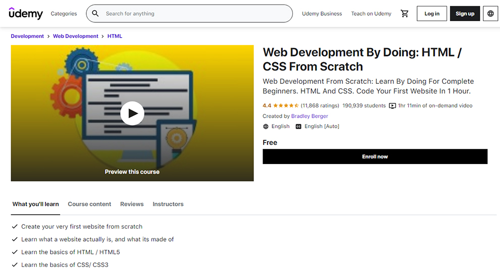
Task: Switch to the Course content tab
Action: [x=89, y=204]
